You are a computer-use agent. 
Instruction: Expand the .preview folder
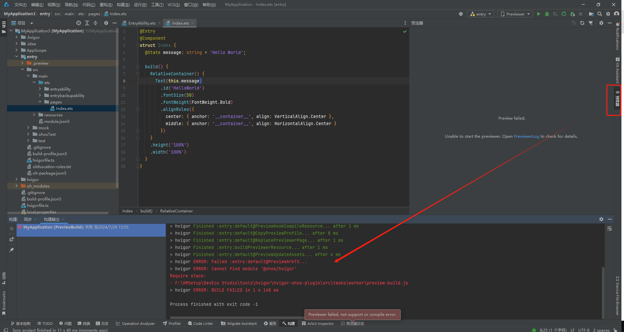click(x=22, y=63)
